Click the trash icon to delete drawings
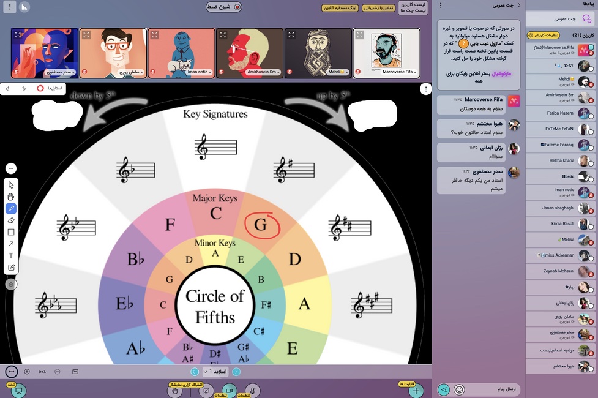Viewport: 598px width, 398px height. click(x=11, y=284)
